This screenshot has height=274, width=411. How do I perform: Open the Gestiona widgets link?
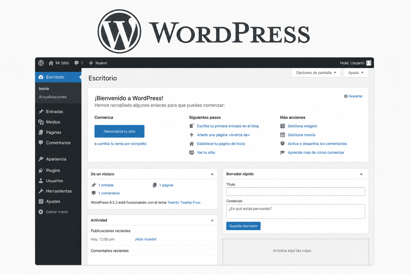pyautogui.click(x=302, y=126)
